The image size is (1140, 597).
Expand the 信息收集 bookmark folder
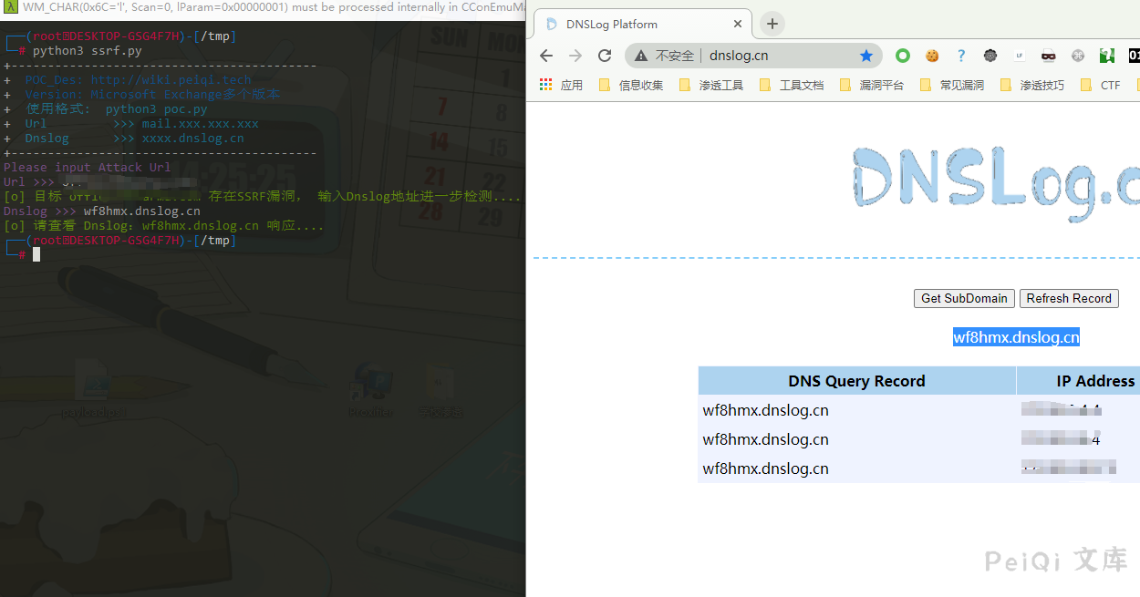(631, 85)
